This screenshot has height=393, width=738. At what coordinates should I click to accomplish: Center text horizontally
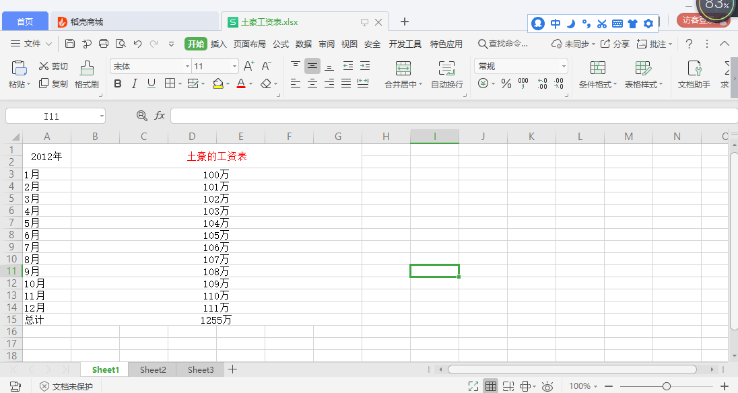pos(312,83)
